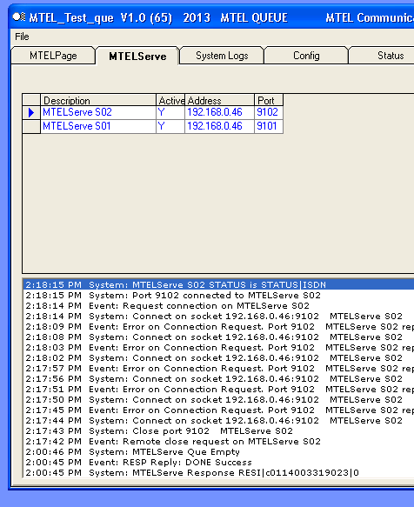The height and width of the screenshot is (507, 414).
Task: Select the MTELServe tab
Action: [137, 56]
